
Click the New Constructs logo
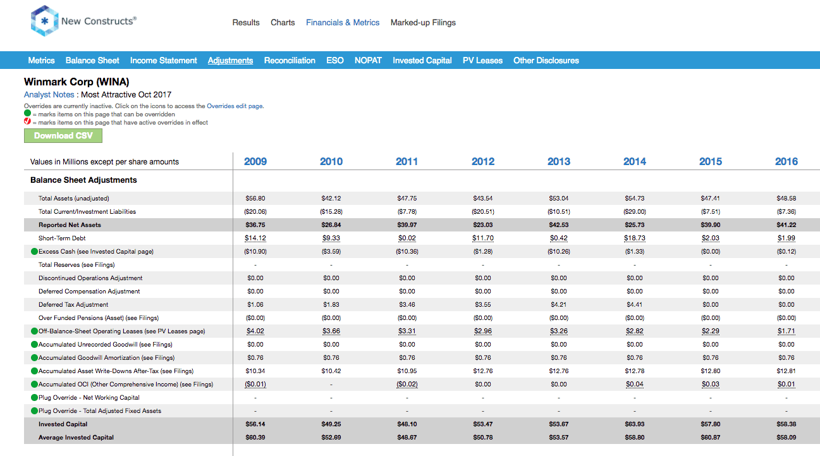point(44,20)
